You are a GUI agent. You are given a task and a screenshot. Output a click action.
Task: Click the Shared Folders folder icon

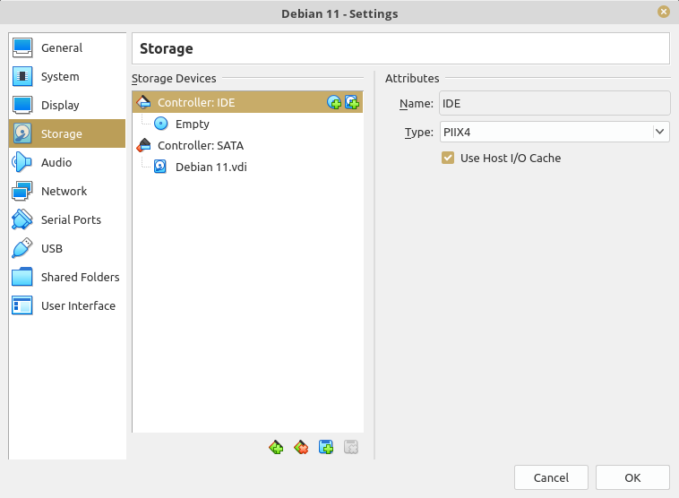tap(22, 277)
